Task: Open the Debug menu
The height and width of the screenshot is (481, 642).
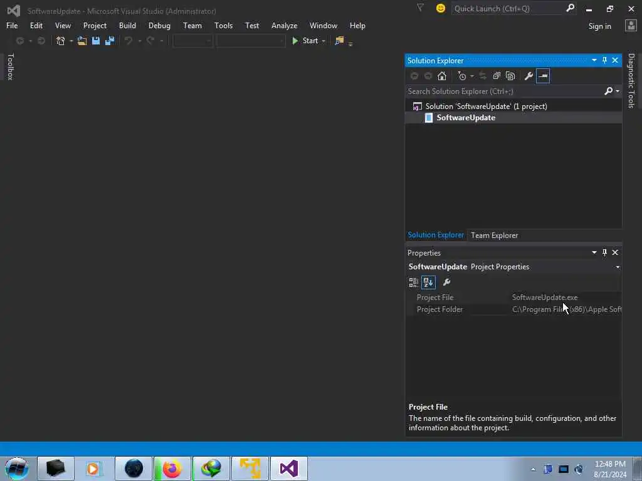Action: (x=159, y=26)
